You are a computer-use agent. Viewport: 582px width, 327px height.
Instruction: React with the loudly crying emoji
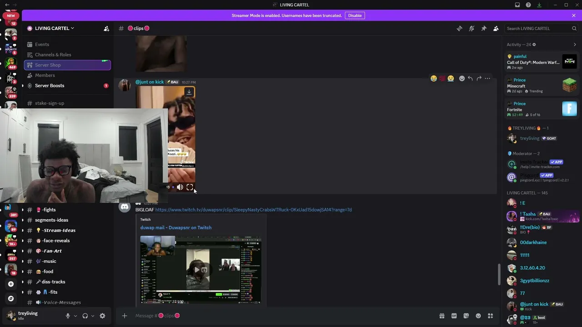[x=451, y=79]
